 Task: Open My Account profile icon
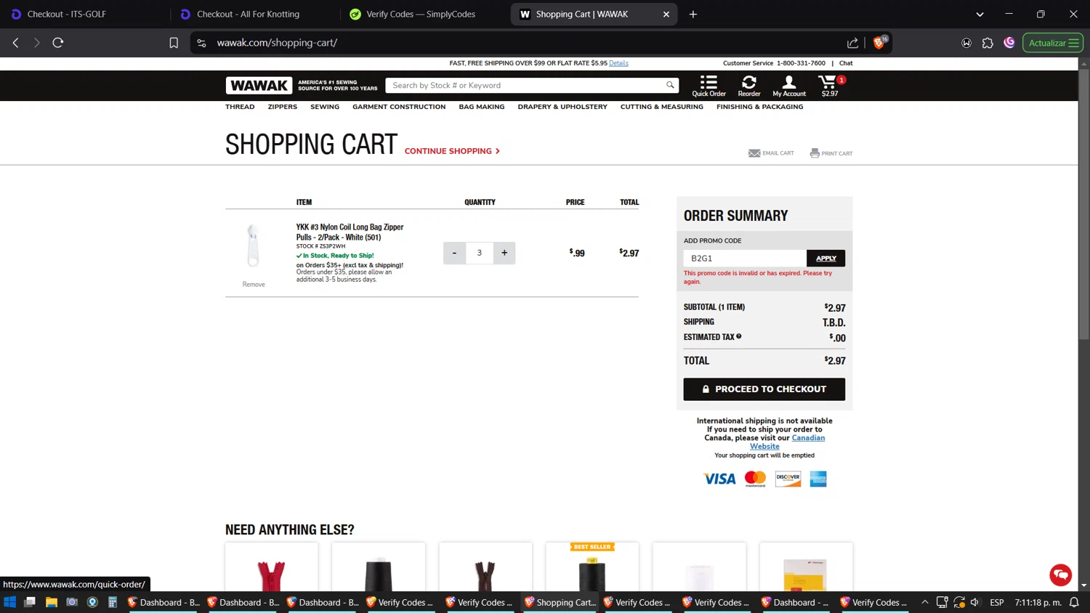789,85
